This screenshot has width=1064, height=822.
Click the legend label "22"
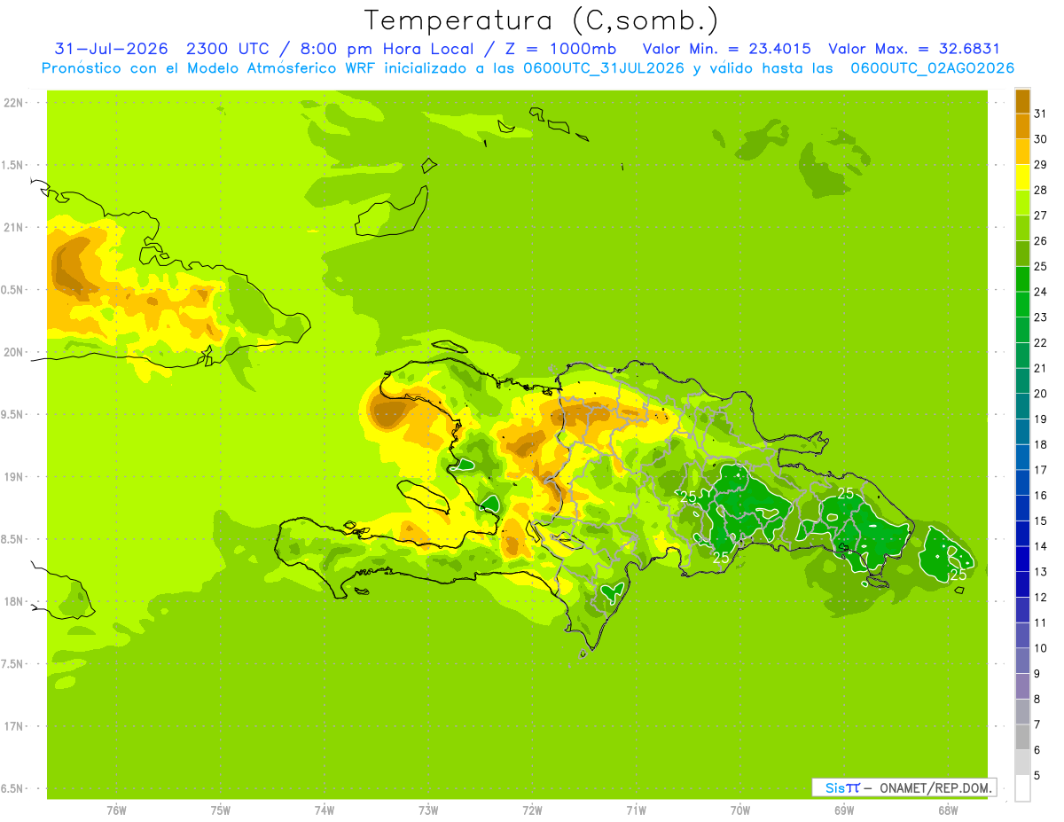[1040, 342]
